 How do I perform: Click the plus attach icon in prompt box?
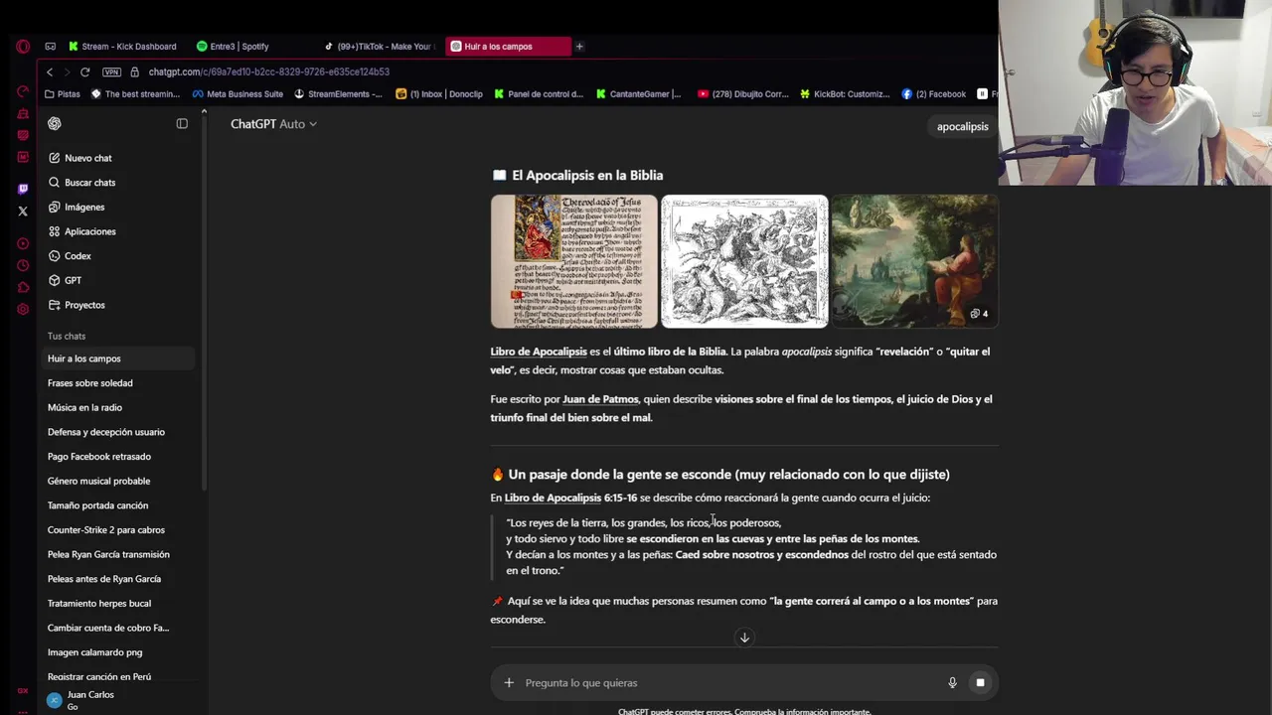coord(509,682)
